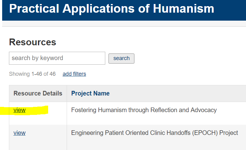Open view link for EPOCH Project row
246x150 pixels.
point(19,133)
